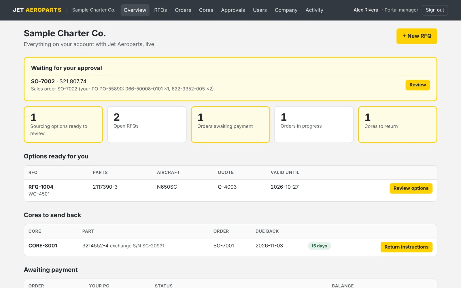Click Review options for RFQ-1004
The height and width of the screenshot is (288, 461).
point(411,188)
